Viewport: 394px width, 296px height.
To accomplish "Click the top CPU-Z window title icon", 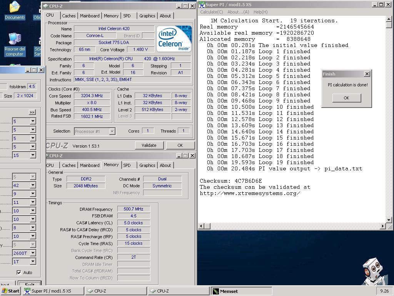I will [45, 6].
